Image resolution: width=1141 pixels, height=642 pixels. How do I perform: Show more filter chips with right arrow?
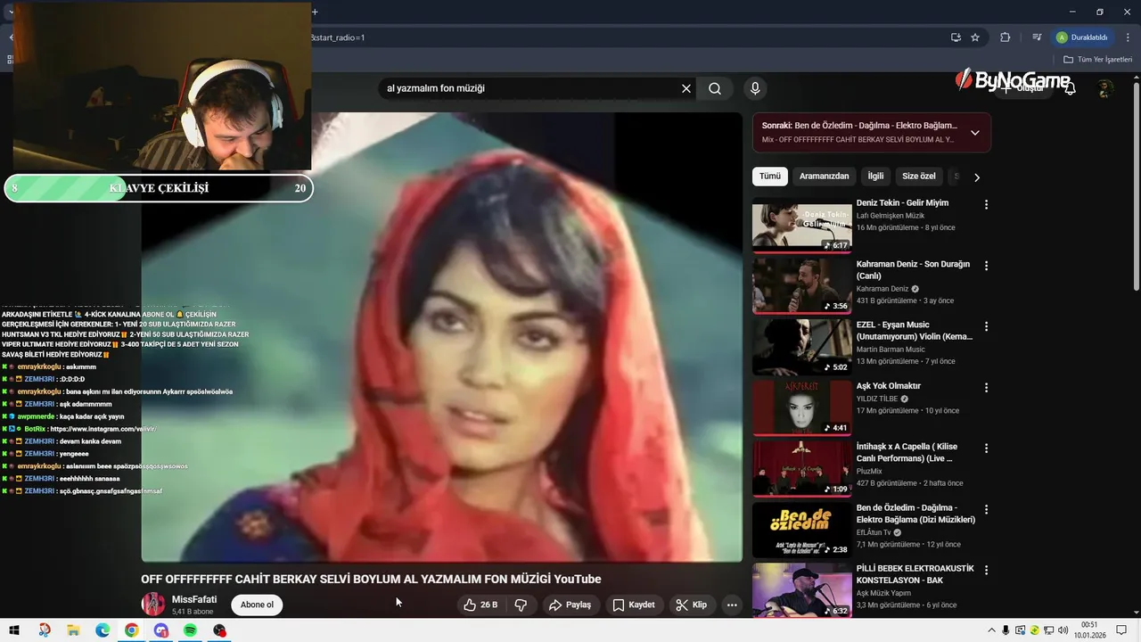(976, 177)
